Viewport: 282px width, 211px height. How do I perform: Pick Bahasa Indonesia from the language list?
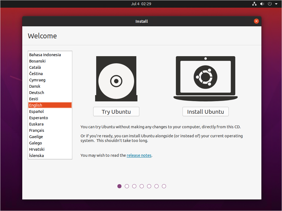point(45,55)
